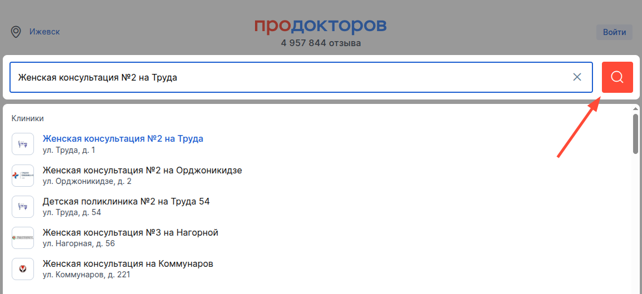The image size is (642, 294).
Task: Click the address ул. Орджоникидзе, д. 2
Action: 87,181
